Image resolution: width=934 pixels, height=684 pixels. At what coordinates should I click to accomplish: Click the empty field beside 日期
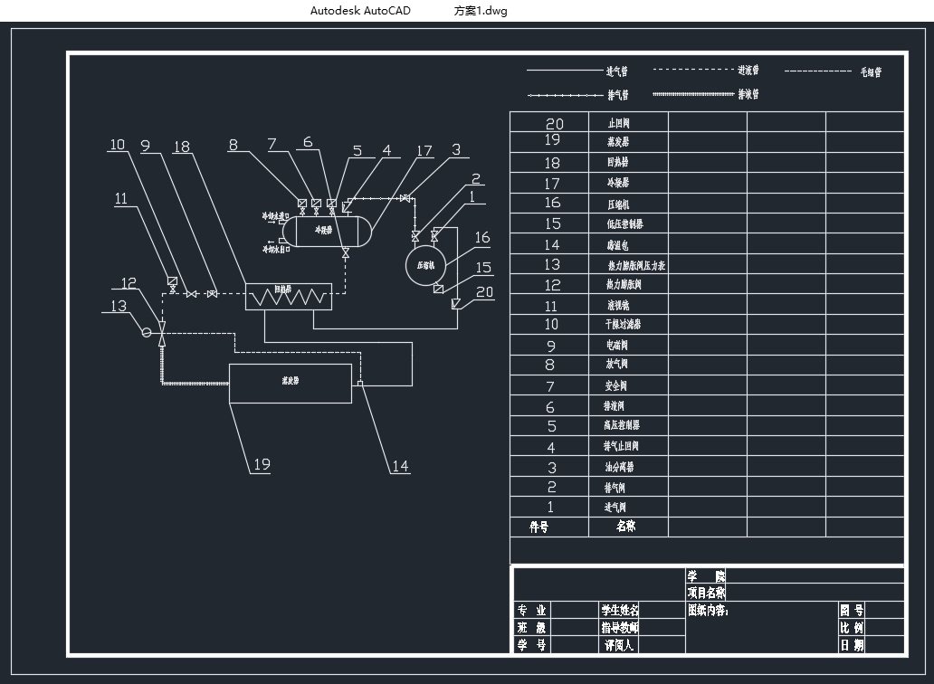pos(884,645)
